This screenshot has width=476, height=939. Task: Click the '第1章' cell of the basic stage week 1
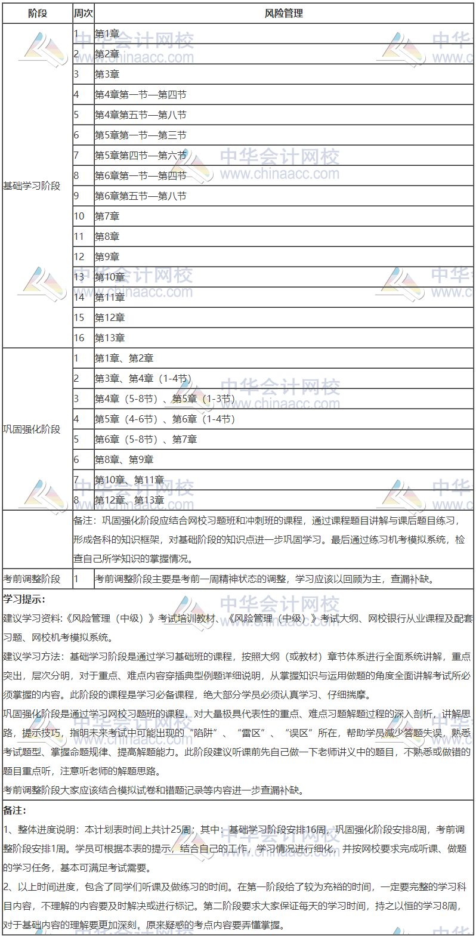pyautogui.click(x=284, y=34)
